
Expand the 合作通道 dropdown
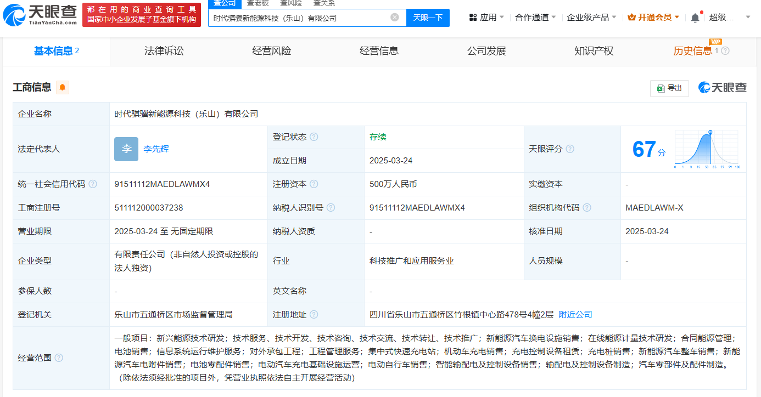535,18
